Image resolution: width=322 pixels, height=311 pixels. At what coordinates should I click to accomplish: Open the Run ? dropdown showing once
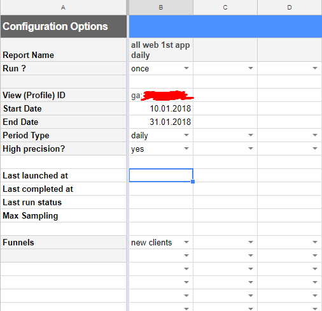point(186,68)
